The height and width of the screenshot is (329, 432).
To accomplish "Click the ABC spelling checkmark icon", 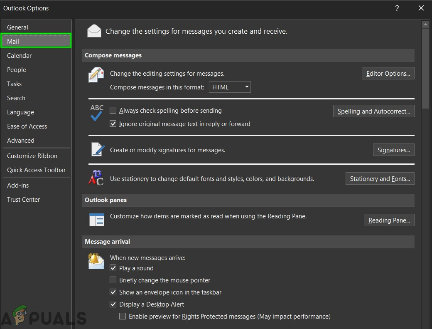I will click(x=97, y=113).
